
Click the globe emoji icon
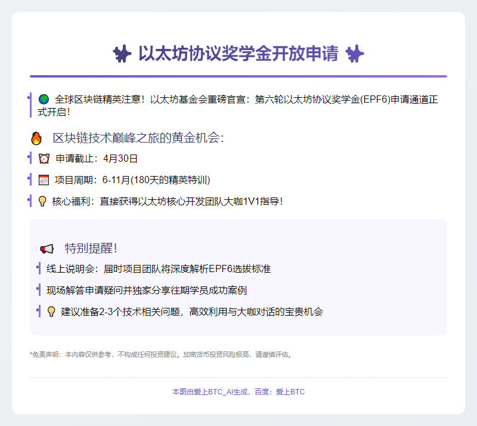44,99
